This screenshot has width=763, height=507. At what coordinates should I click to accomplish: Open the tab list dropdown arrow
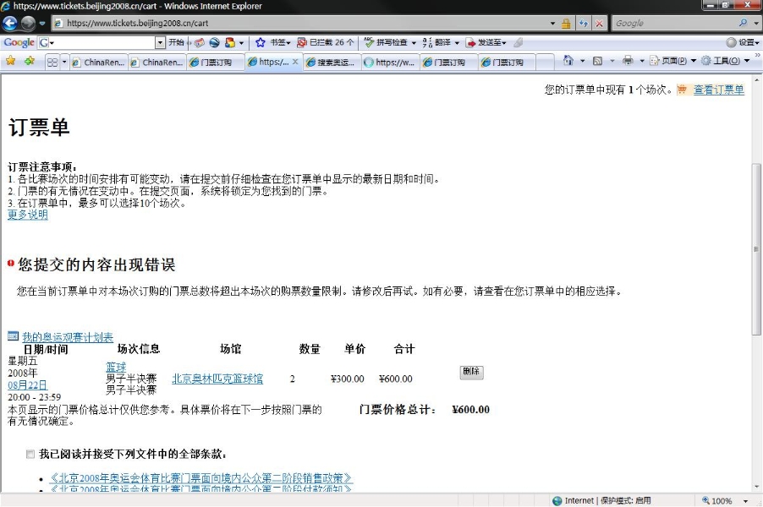point(63,63)
